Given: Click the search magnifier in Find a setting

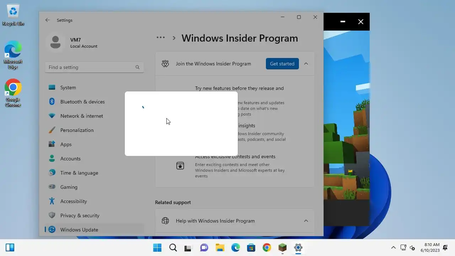Looking at the screenshot, I should tap(138, 67).
